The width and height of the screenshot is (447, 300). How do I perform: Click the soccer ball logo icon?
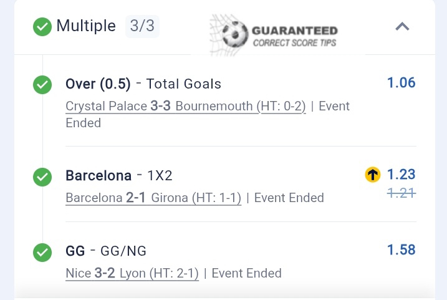(234, 34)
